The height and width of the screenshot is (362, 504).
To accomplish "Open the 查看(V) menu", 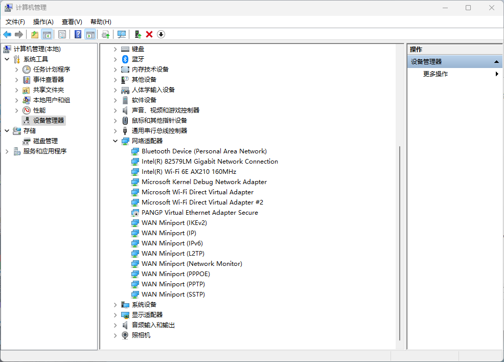I will [x=72, y=22].
